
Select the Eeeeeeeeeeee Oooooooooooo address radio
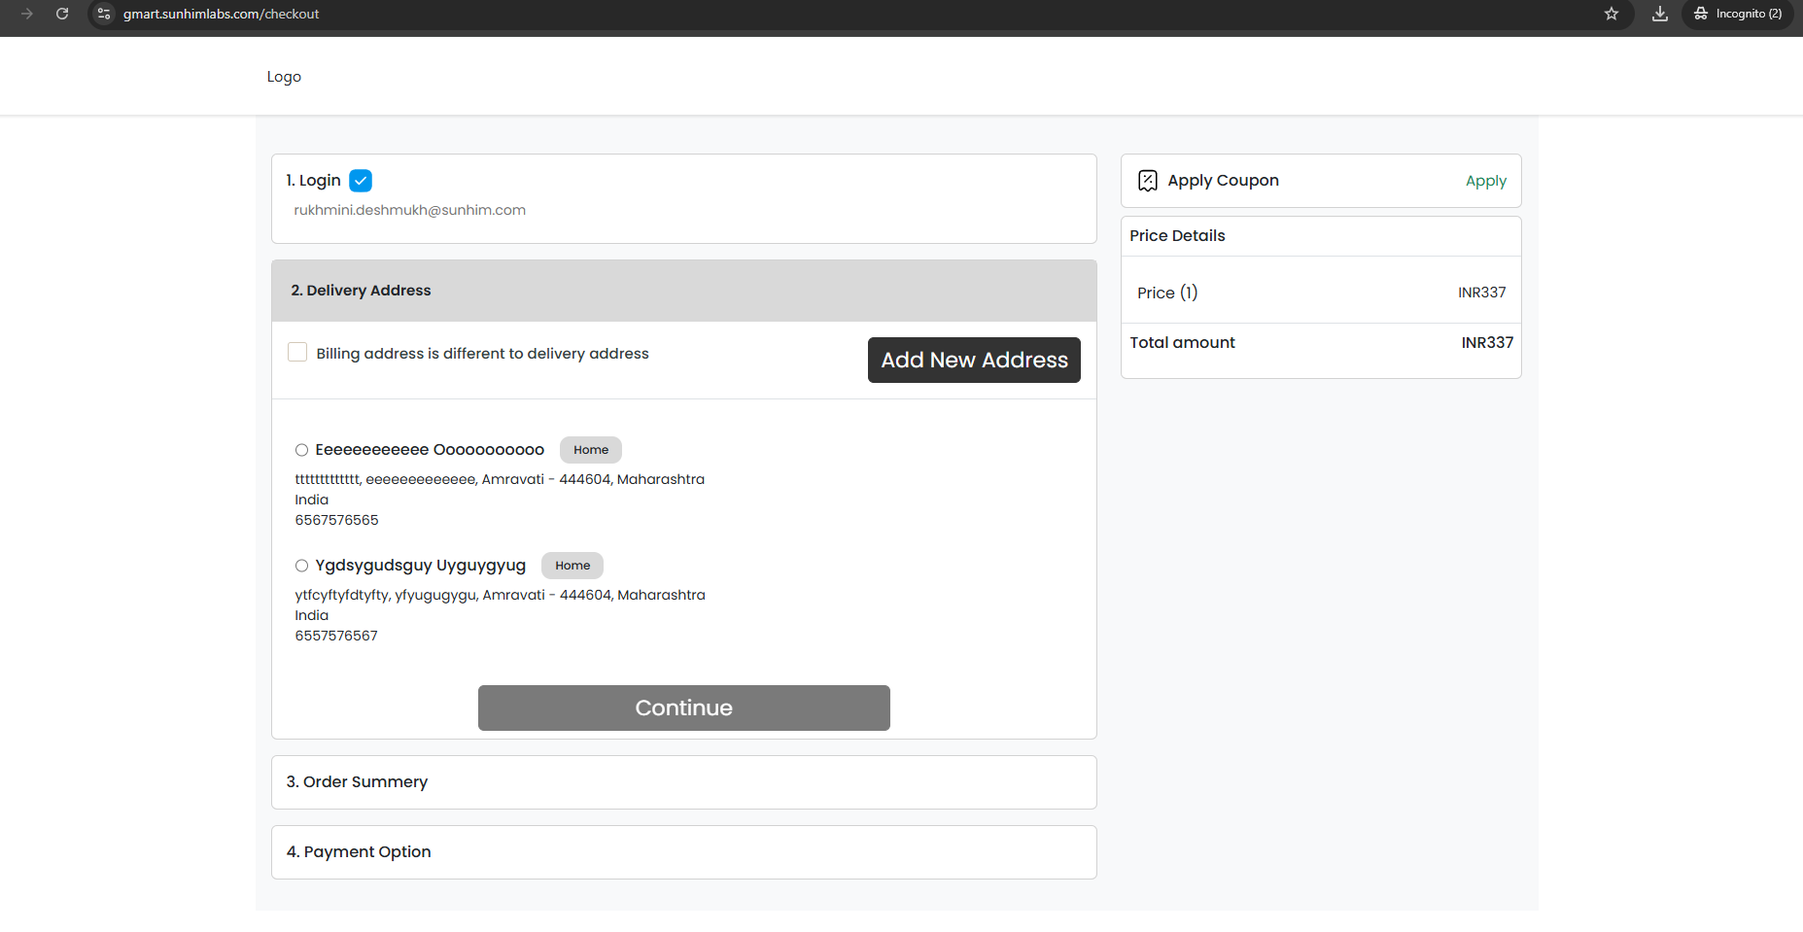tap(302, 450)
